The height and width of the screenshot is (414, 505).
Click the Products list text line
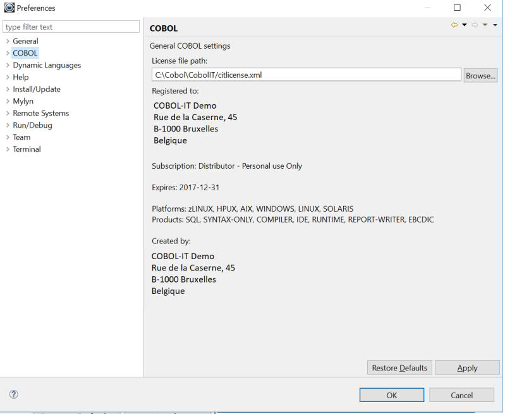pos(293,220)
